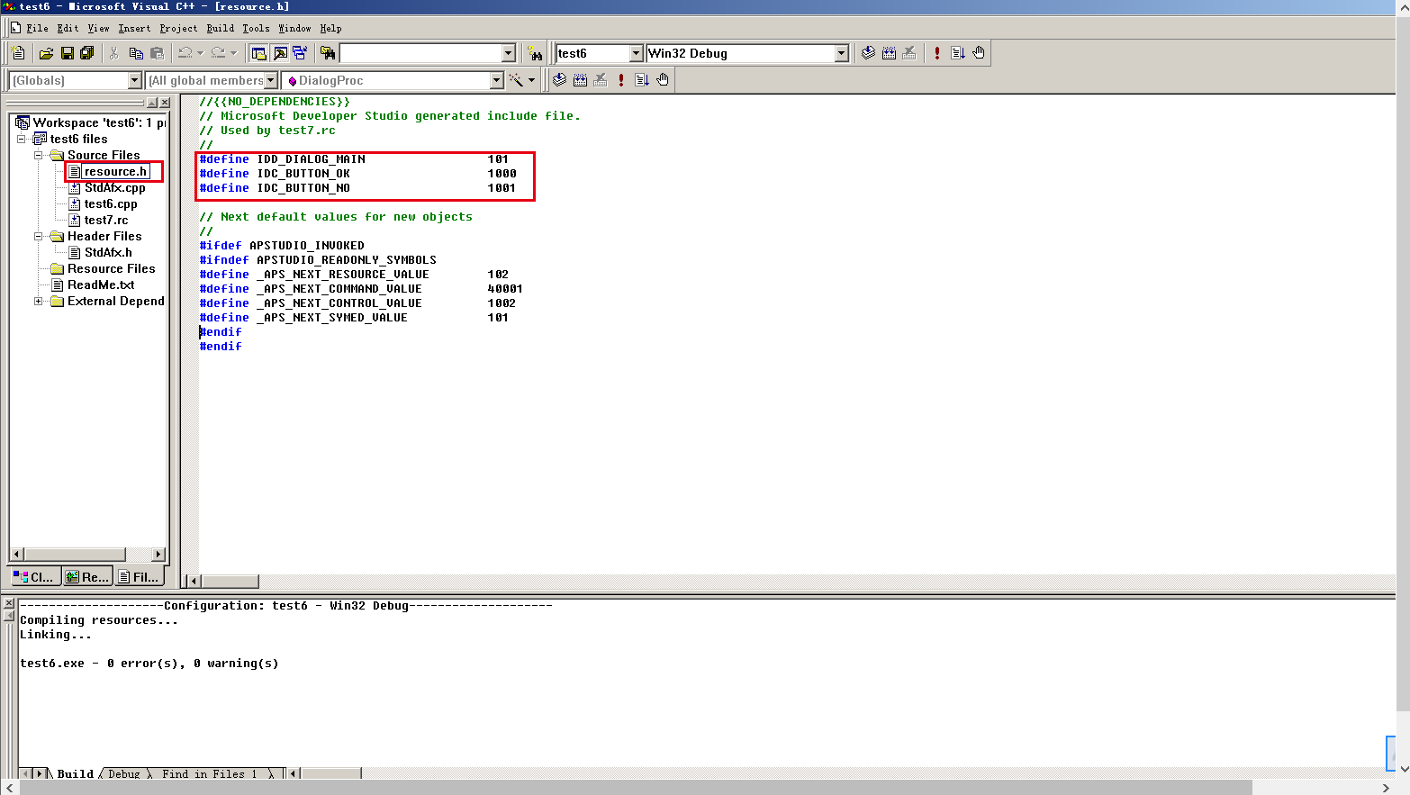Compile icon on the WizardBar-row minibar
The width and height of the screenshot is (1410, 795).
pos(559,80)
